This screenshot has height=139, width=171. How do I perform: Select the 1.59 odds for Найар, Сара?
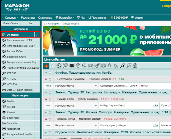click(x=155, y=106)
